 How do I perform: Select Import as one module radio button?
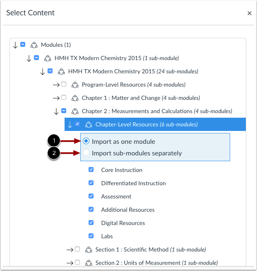pos(86,141)
